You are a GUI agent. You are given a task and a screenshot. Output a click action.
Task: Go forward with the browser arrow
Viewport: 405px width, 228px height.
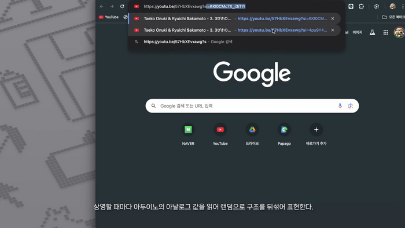[x=112, y=6]
